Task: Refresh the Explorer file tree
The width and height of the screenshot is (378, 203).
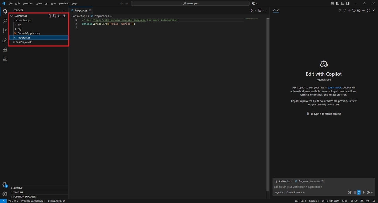Action: tap(59, 16)
